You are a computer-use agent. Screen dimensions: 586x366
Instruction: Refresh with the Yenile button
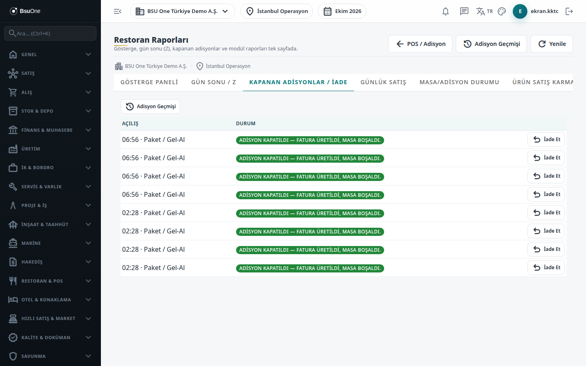coord(551,44)
